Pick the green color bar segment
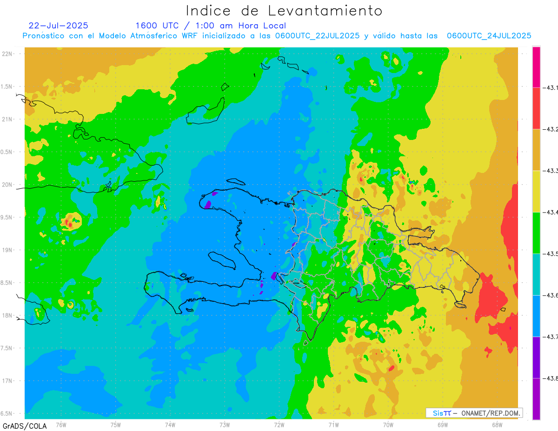Viewport: 558px width, 431px height. pos(536,232)
